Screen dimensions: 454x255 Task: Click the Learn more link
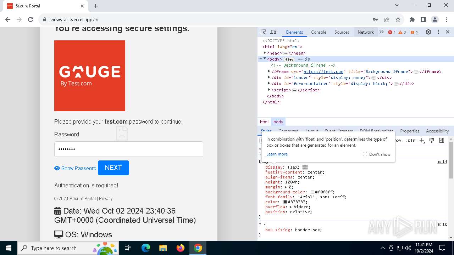[277, 154]
